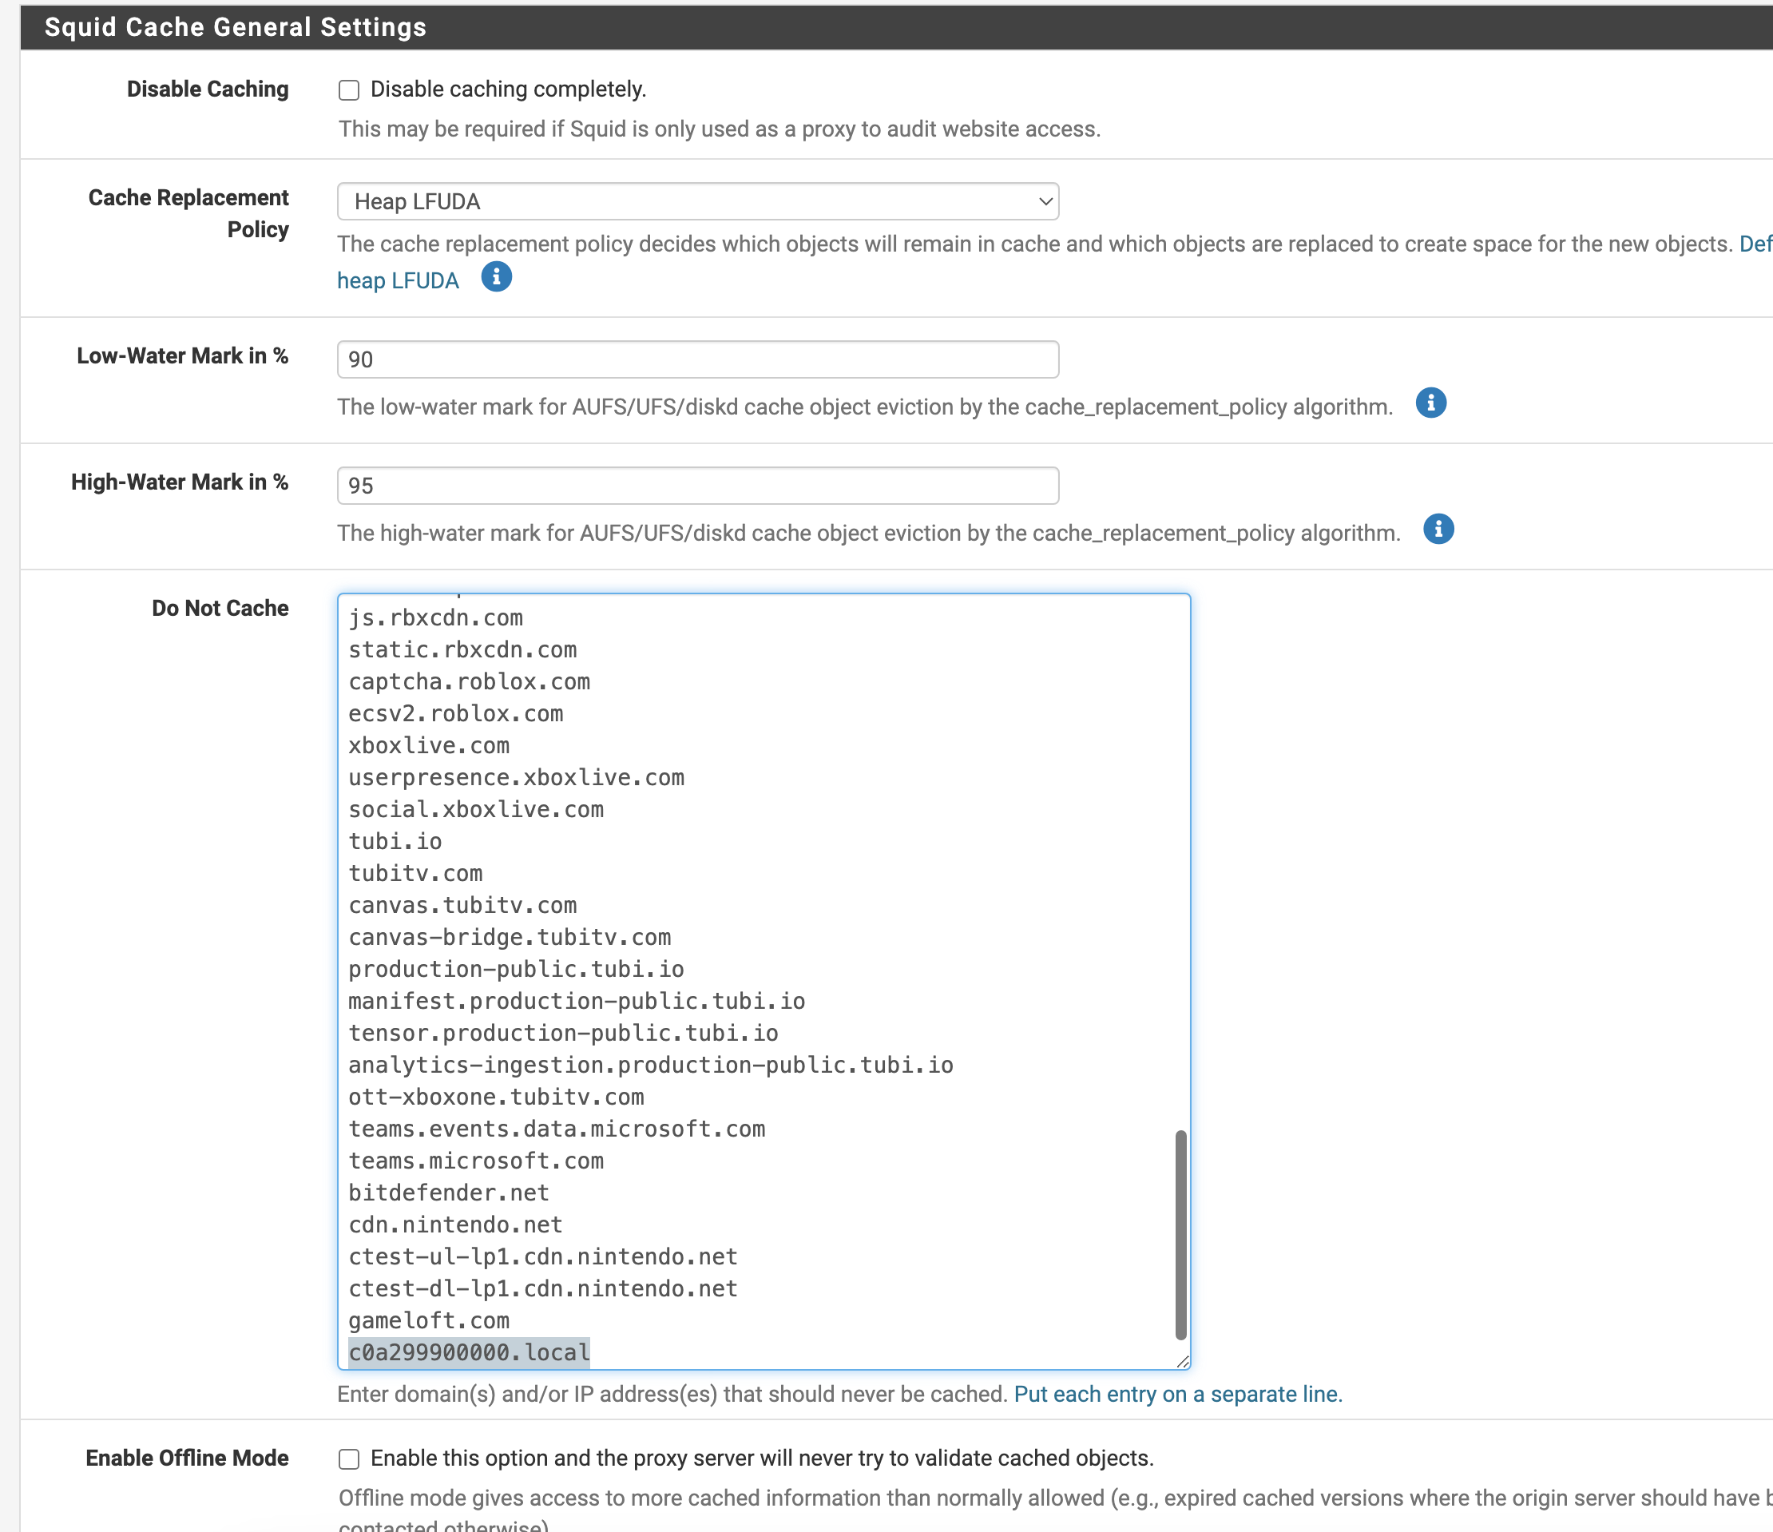Click the heap LFUDA link
The width and height of the screenshot is (1773, 1532).
pos(398,280)
